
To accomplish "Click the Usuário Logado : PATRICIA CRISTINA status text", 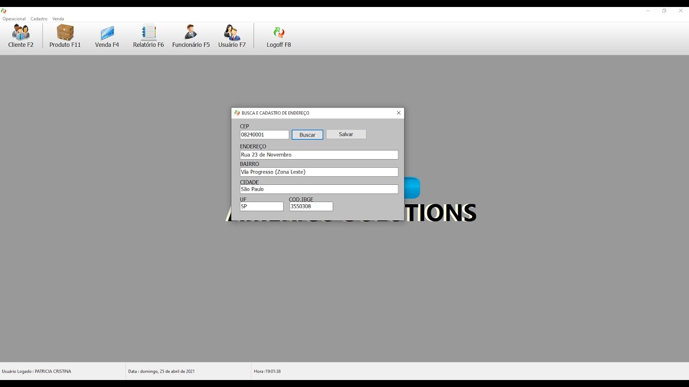I will point(37,371).
